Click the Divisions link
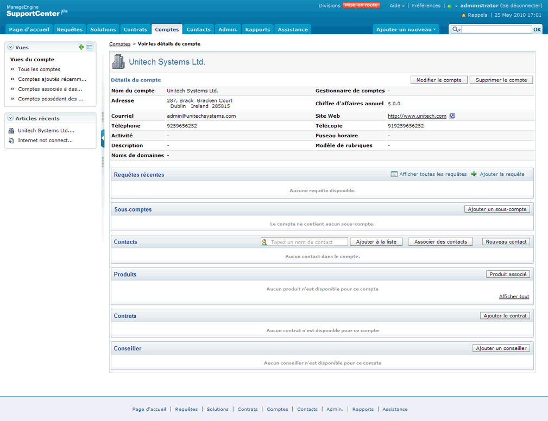 [329, 5]
